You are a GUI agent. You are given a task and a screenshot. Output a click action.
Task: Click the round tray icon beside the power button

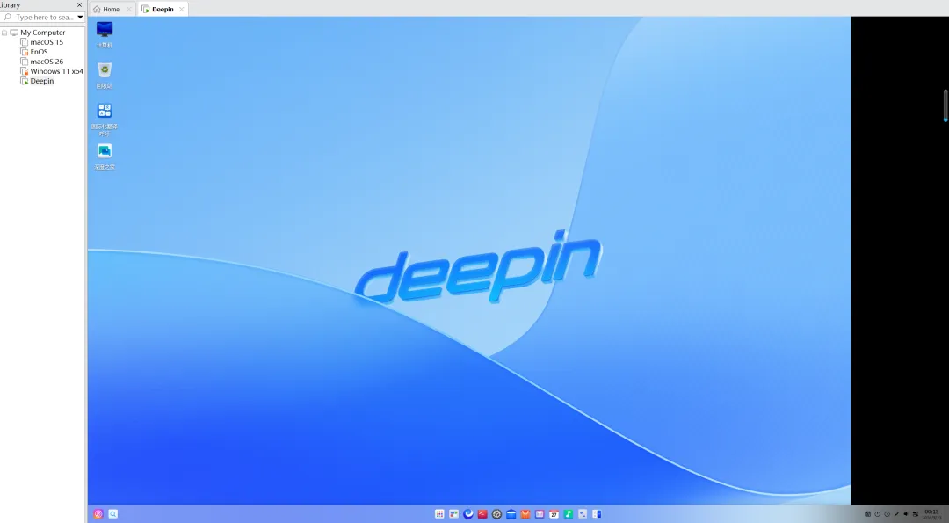point(887,514)
